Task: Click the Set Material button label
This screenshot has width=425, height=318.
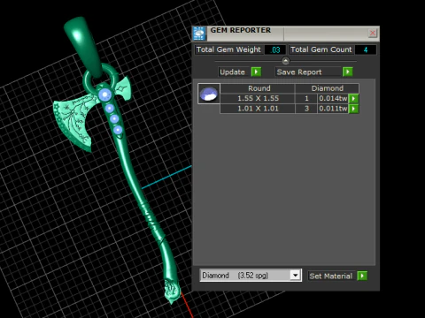Action: coord(330,276)
